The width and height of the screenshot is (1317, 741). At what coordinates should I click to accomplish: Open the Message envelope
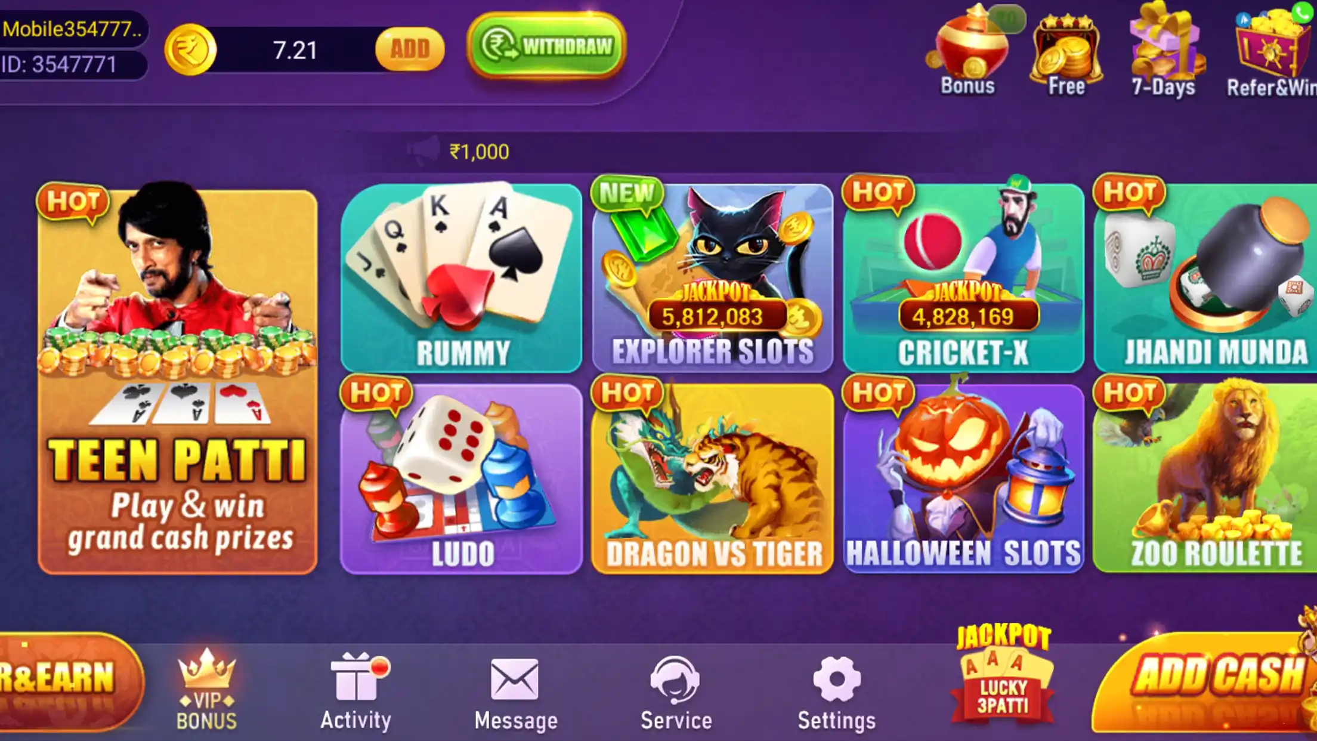tap(516, 694)
